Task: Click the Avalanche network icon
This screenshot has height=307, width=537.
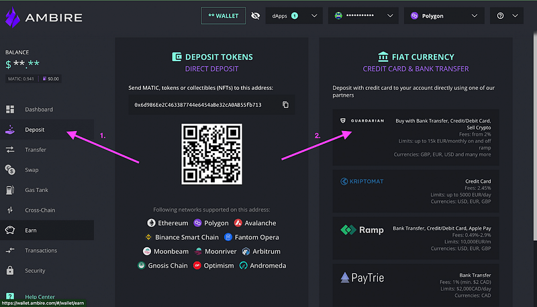Action: pyautogui.click(x=238, y=223)
